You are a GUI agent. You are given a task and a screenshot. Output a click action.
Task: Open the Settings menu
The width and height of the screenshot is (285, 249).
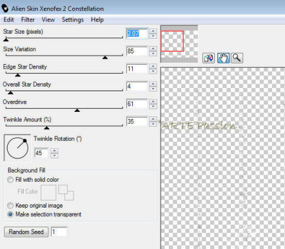point(73,20)
